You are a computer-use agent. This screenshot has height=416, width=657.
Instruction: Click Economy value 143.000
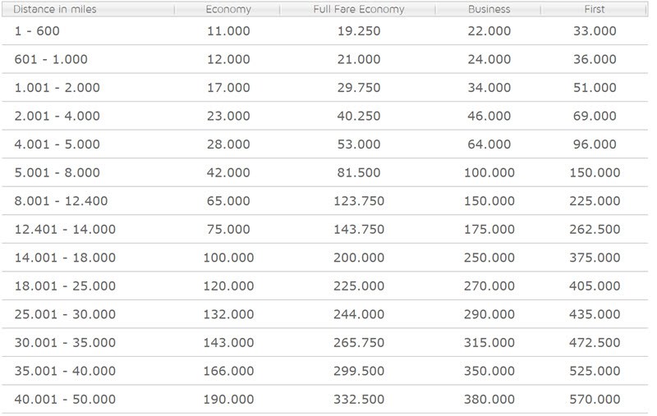pos(228,343)
